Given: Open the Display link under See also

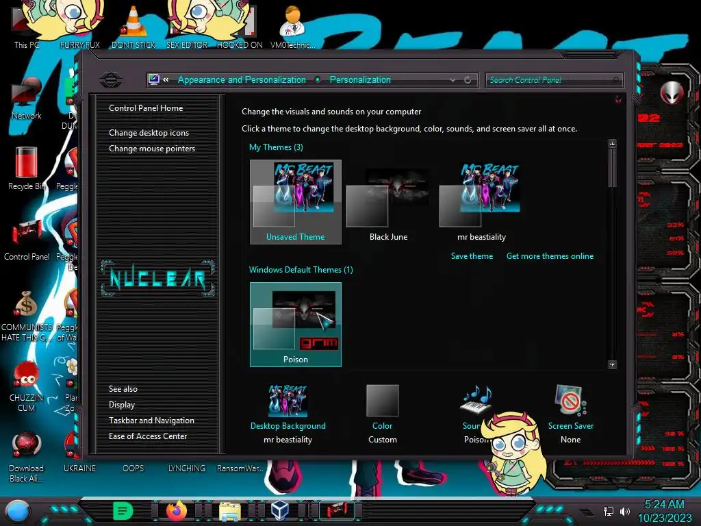Looking at the screenshot, I should [122, 405].
